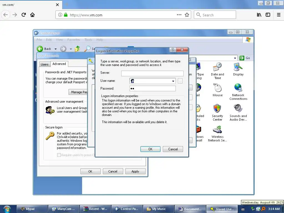Confirm Logon Information Properties with OK
Screen dimensions: 284x213
(x=150, y=149)
